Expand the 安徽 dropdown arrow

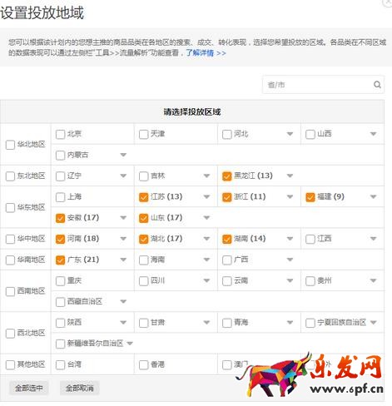[123, 218]
